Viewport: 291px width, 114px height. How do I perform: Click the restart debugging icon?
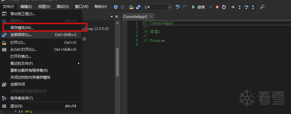(224, 7)
